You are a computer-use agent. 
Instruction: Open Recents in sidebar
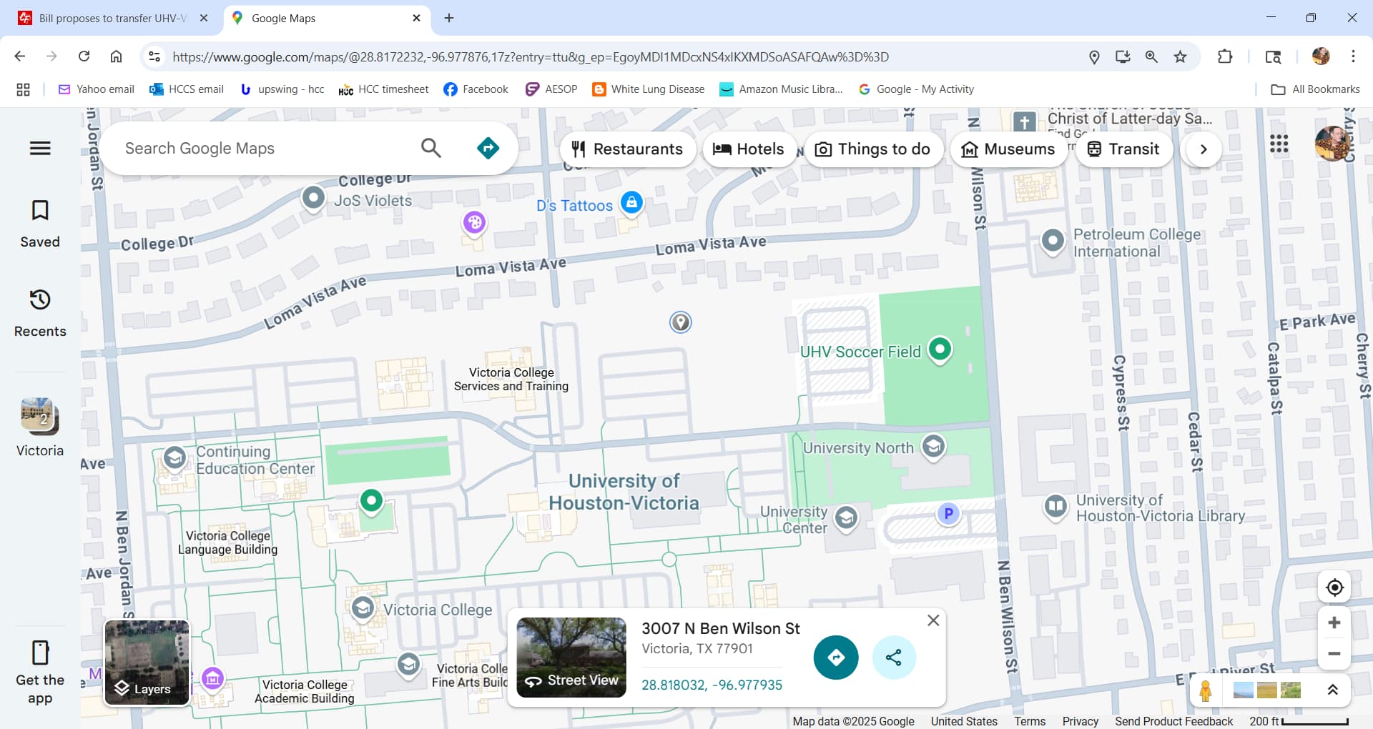pyautogui.click(x=40, y=313)
